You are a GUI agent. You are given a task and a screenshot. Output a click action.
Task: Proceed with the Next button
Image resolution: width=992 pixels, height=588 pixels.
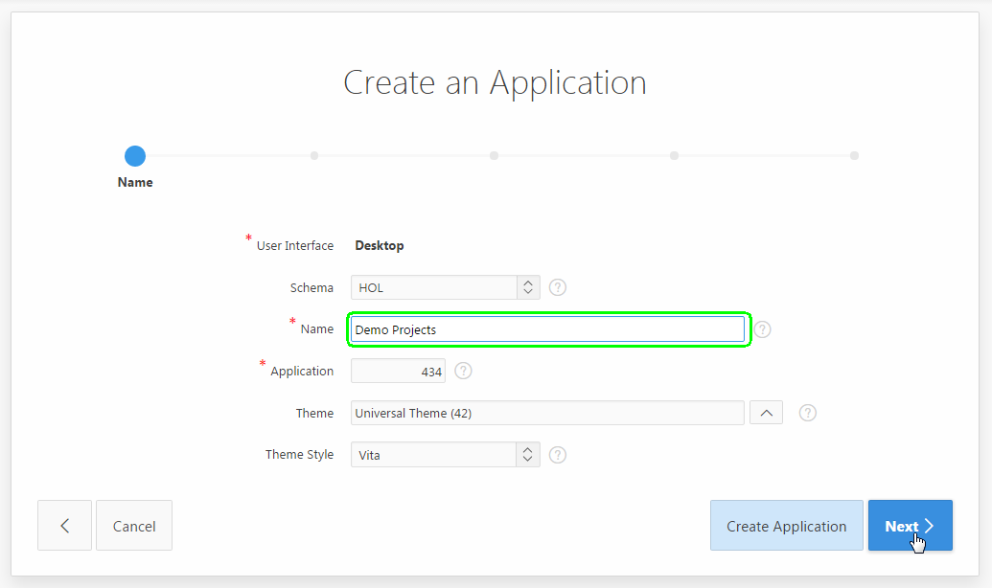[x=910, y=526]
